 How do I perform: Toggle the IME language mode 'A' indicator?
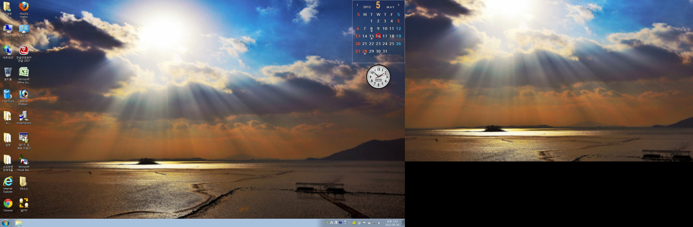(x=332, y=223)
